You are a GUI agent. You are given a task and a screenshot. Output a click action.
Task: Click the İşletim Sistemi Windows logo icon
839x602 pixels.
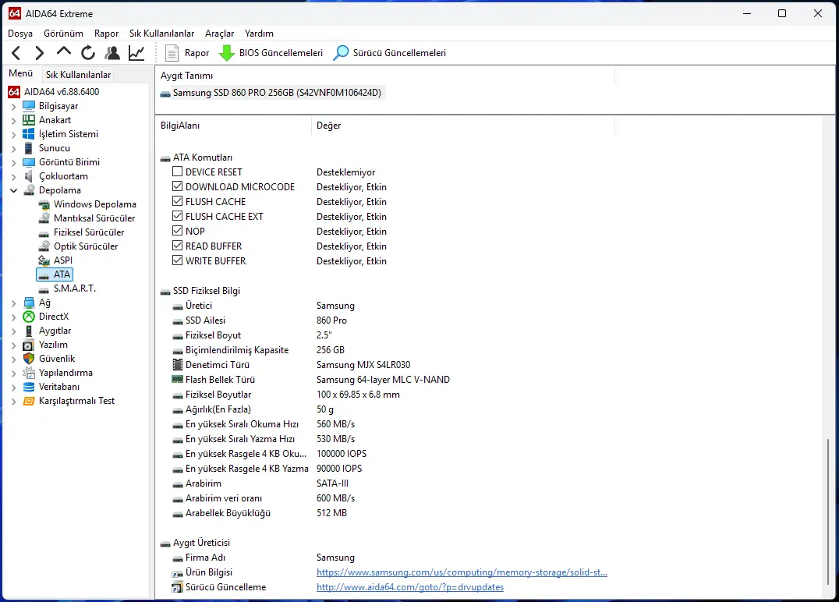[29, 134]
